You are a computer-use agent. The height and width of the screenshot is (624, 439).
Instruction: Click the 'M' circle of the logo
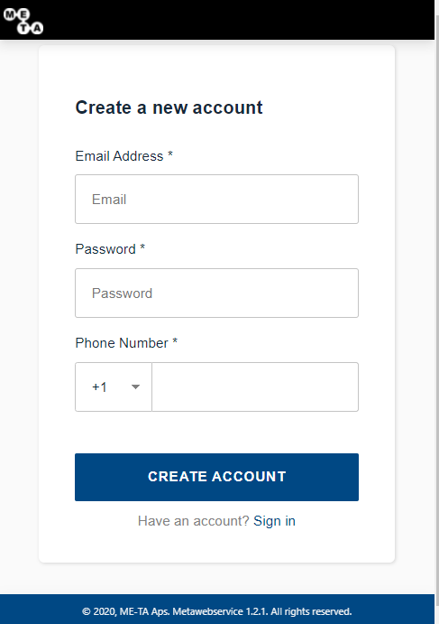(10, 14)
